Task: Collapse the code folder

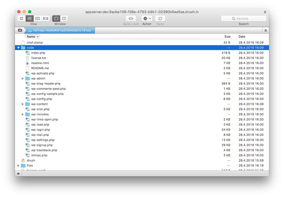Action: point(18,48)
